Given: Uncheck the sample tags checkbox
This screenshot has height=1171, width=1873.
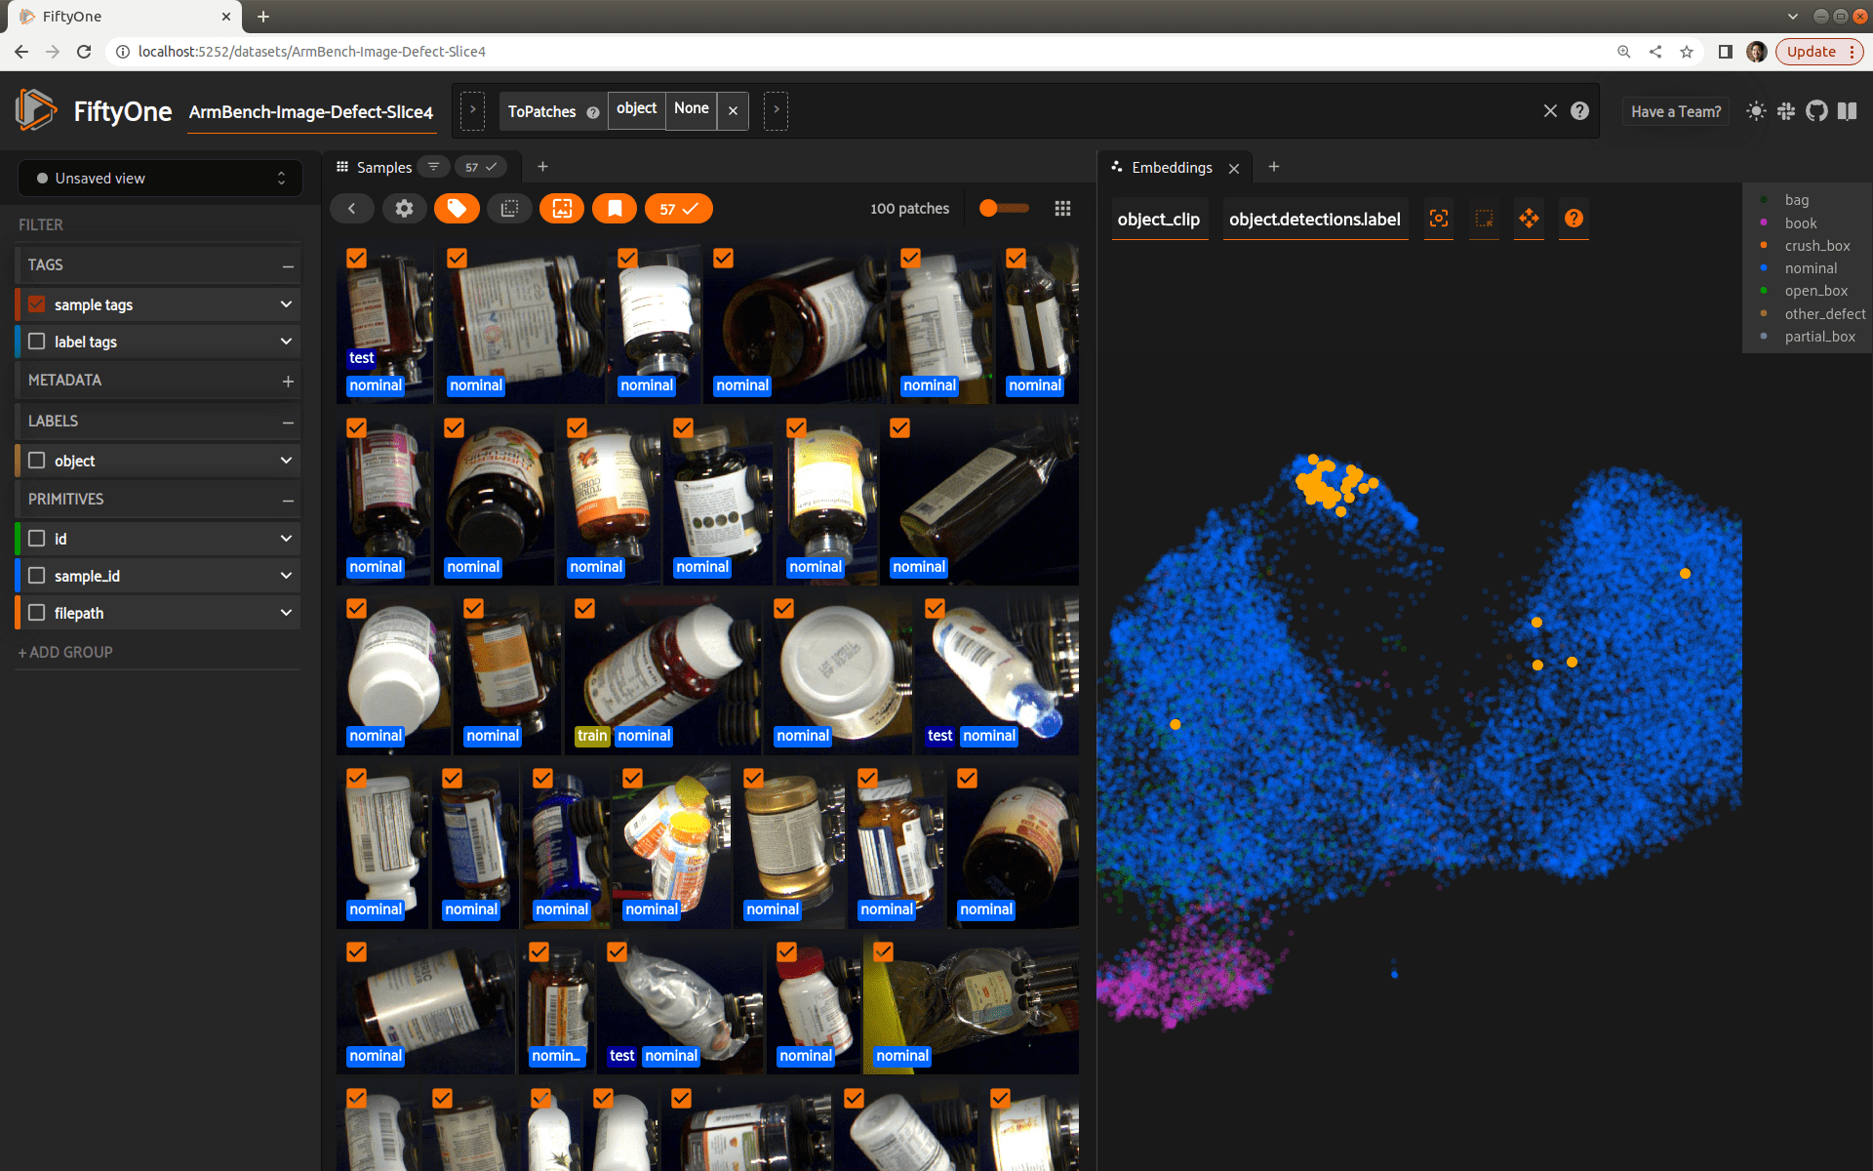Looking at the screenshot, I should (x=37, y=304).
